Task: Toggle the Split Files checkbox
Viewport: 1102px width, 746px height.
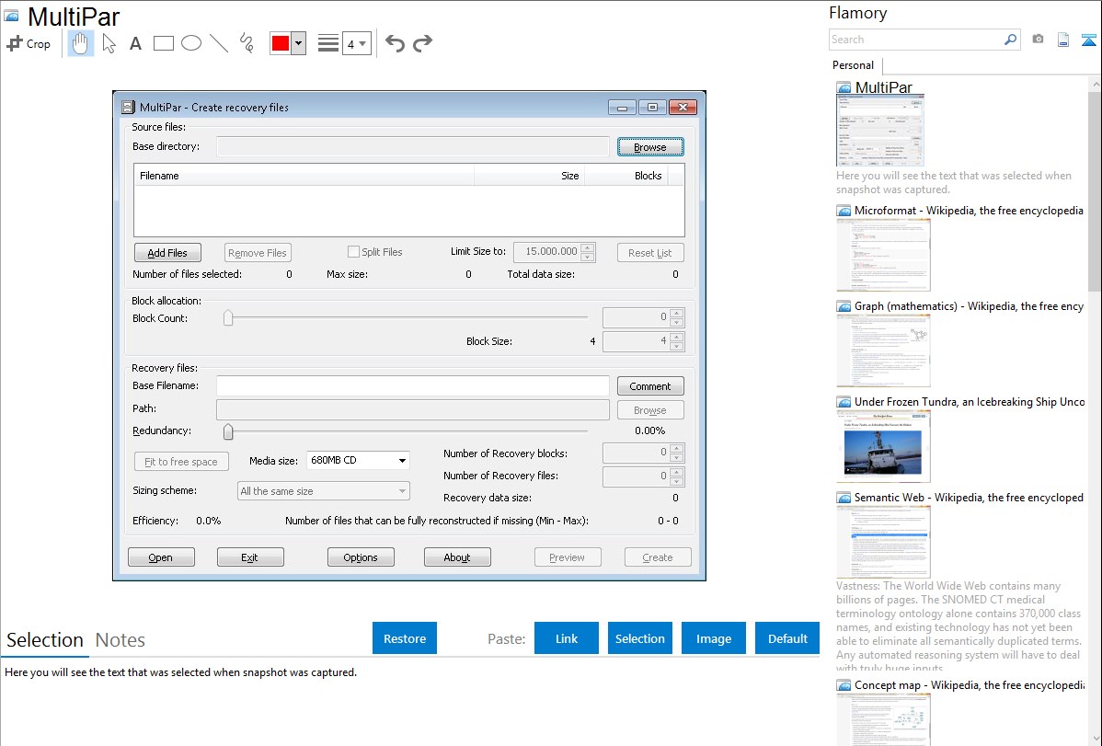Action: click(x=353, y=252)
